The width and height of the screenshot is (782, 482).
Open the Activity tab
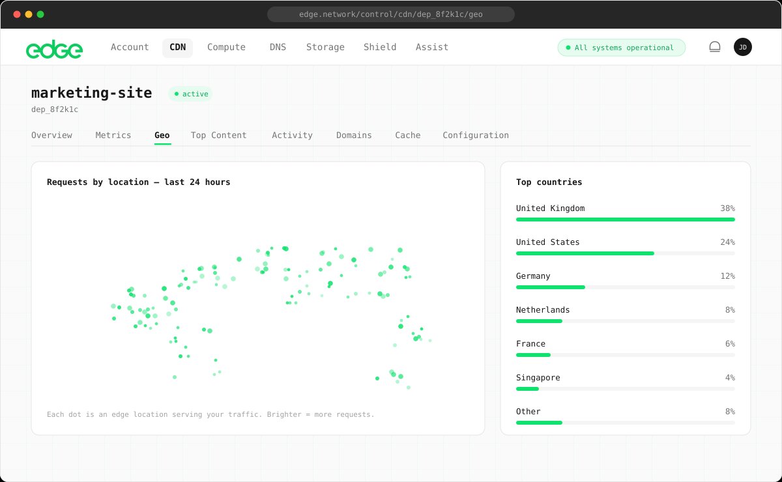pos(292,135)
